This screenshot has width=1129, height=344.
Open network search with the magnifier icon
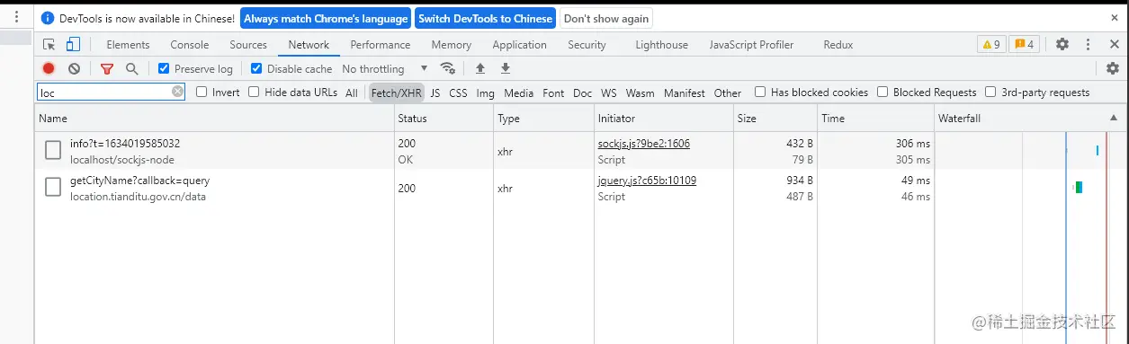132,68
